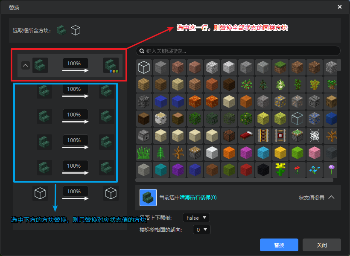Image resolution: width=350 pixels, height=256 pixels.
Task: Pick the glass block
Action: [x=297, y=119]
